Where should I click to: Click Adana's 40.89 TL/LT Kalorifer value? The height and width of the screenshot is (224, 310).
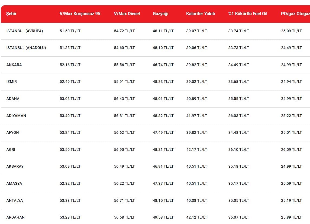(196, 99)
